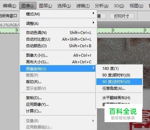The height and width of the screenshot is (130, 150).
Task: Expand the 模式(M) submenu
Action: (58, 14)
